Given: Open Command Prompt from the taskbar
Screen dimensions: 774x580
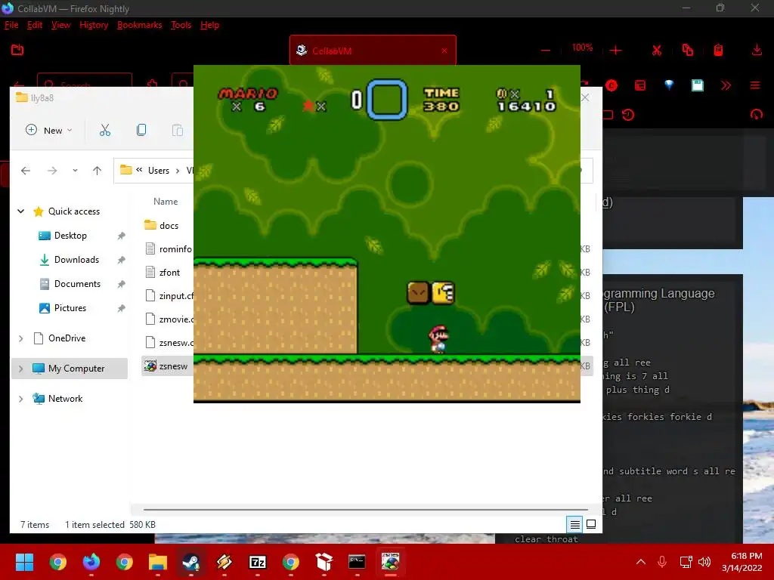Looking at the screenshot, I should [357, 562].
